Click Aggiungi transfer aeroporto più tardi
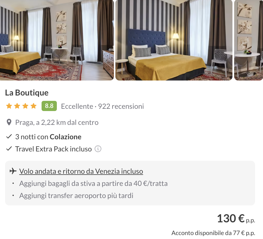 (x=76, y=195)
